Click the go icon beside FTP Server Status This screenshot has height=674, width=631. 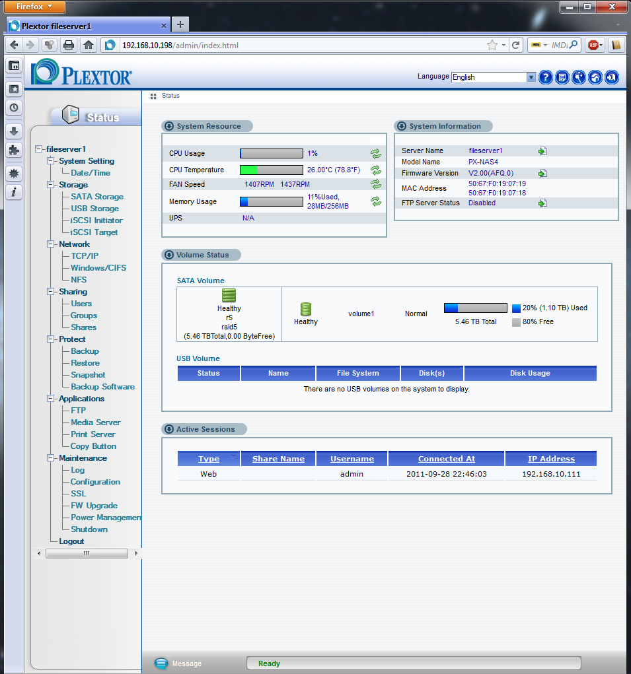543,203
